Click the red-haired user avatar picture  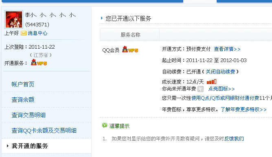click(14, 19)
